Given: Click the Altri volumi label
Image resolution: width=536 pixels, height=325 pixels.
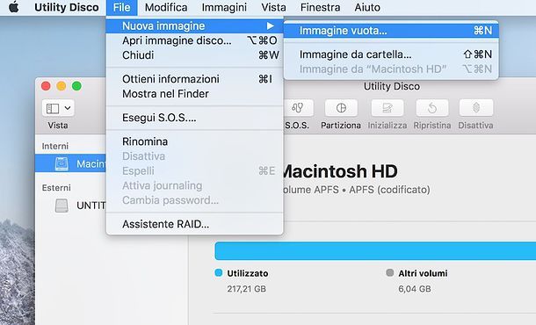Looking at the screenshot, I should point(423,273).
